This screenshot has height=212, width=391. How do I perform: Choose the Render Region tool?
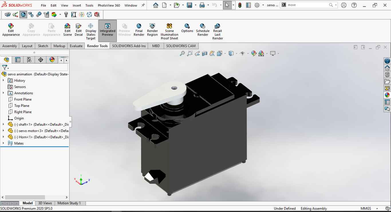[x=152, y=30]
